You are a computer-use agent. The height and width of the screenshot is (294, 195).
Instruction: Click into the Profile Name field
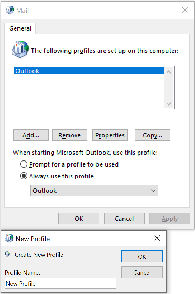60,283
